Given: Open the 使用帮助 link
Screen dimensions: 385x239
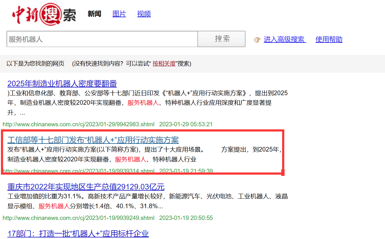Looking at the screenshot, I should point(329,39).
